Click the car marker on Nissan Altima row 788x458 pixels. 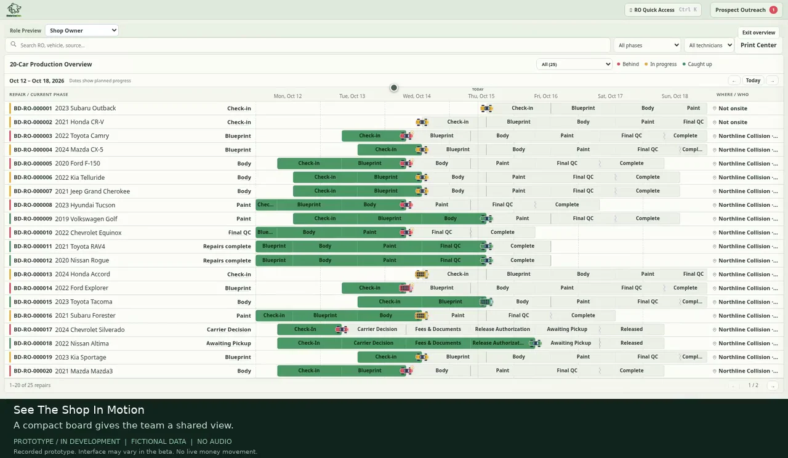click(535, 343)
